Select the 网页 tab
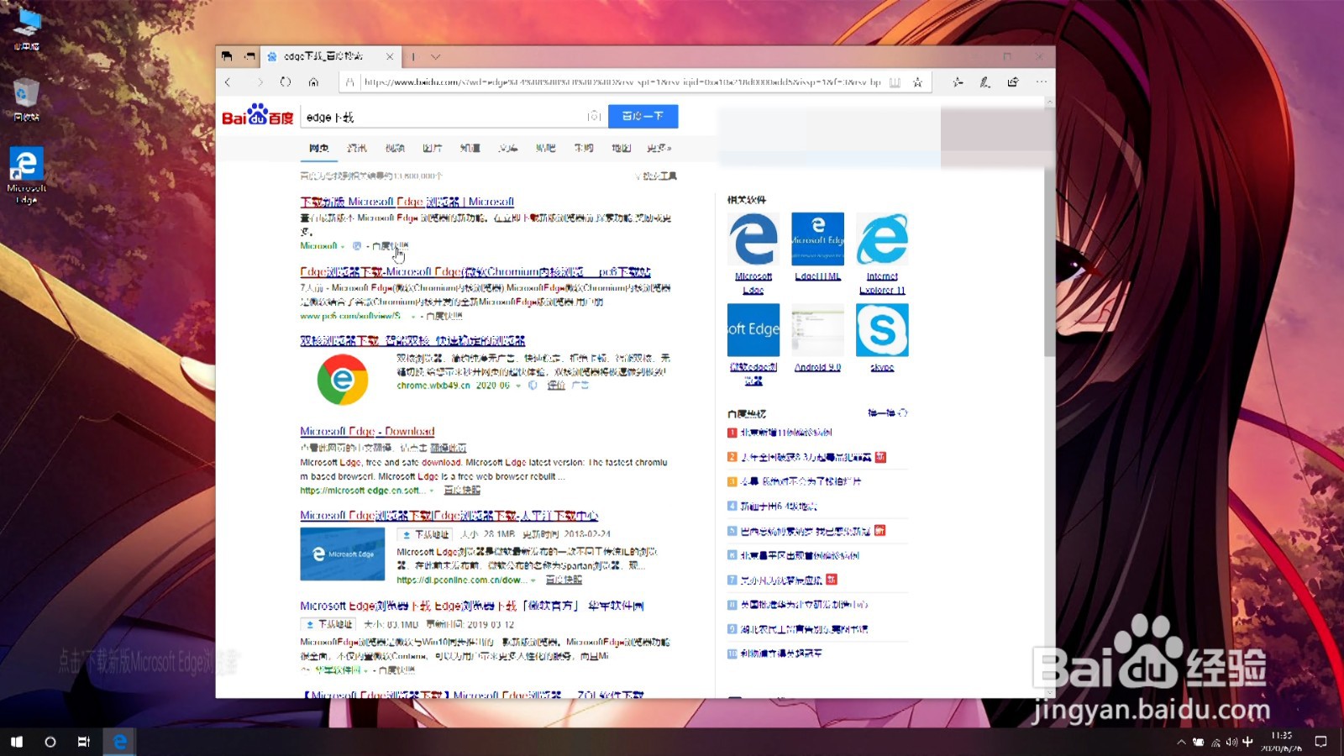The height and width of the screenshot is (756, 1344). (x=318, y=148)
